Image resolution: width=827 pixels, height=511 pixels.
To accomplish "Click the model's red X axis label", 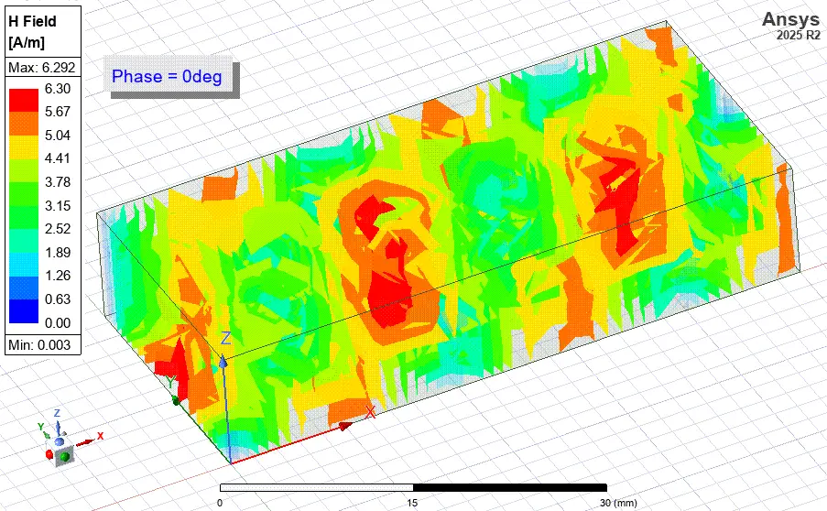I will [x=370, y=412].
